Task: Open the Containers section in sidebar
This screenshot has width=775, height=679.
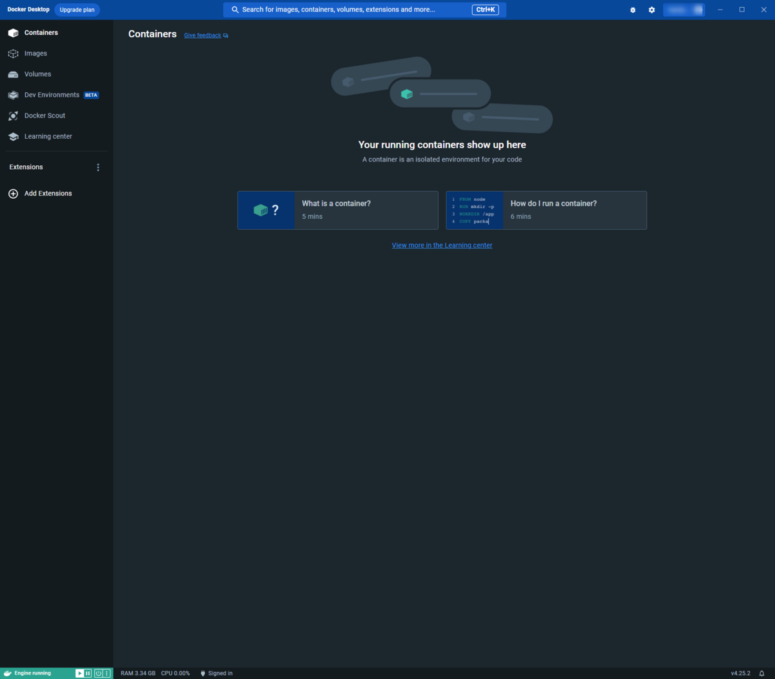Action: point(56,33)
